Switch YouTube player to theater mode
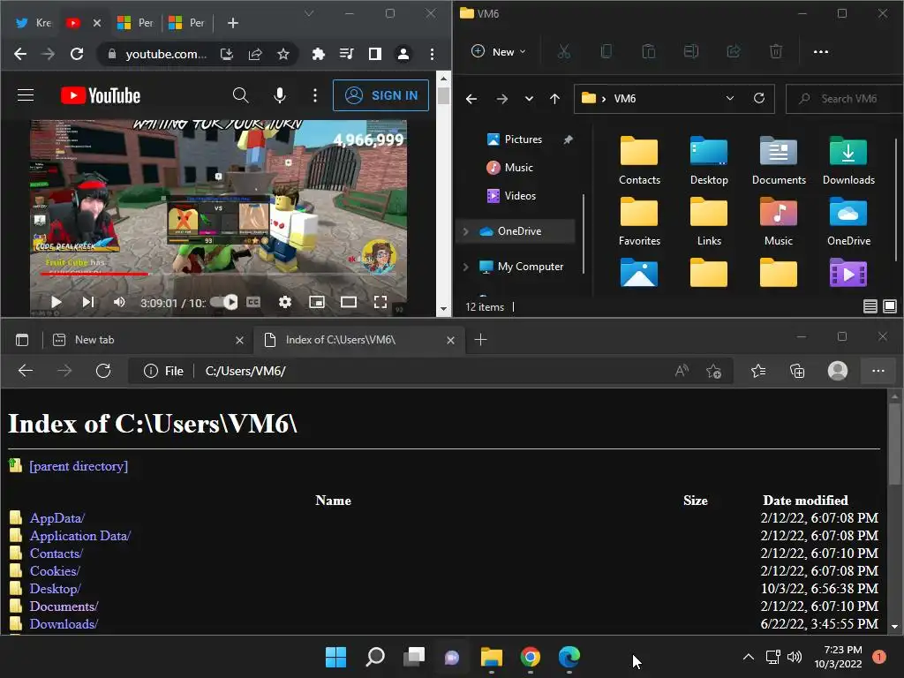 348,302
